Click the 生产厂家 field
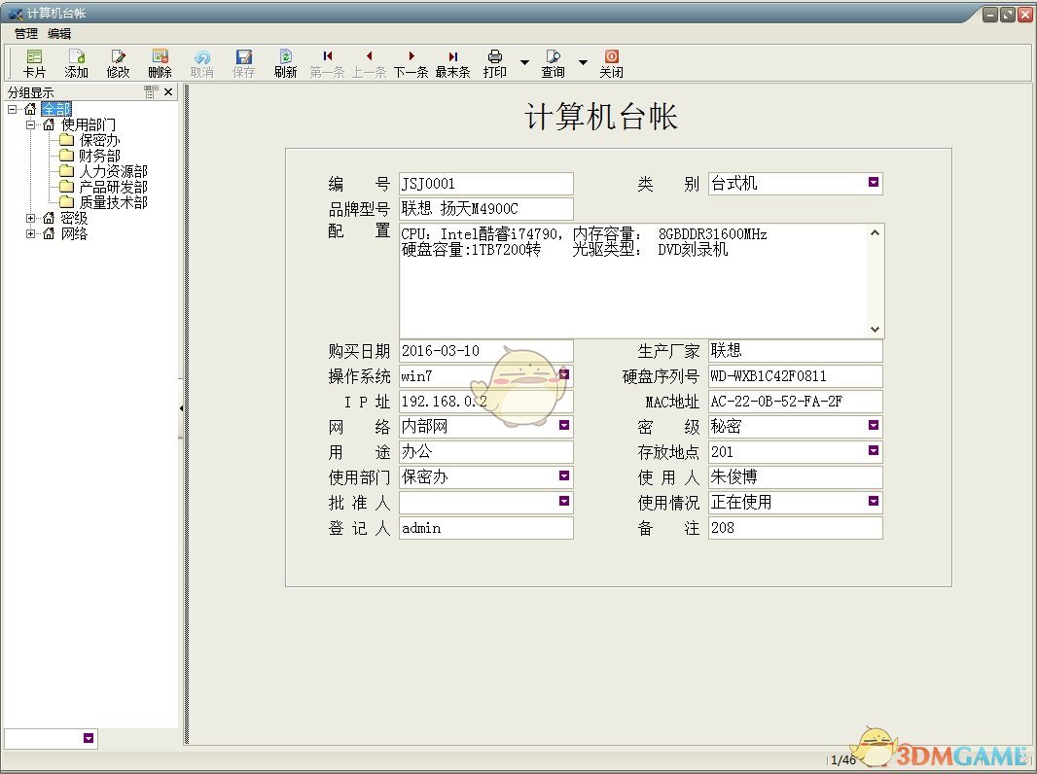This screenshot has width=1037, height=774. 795,350
